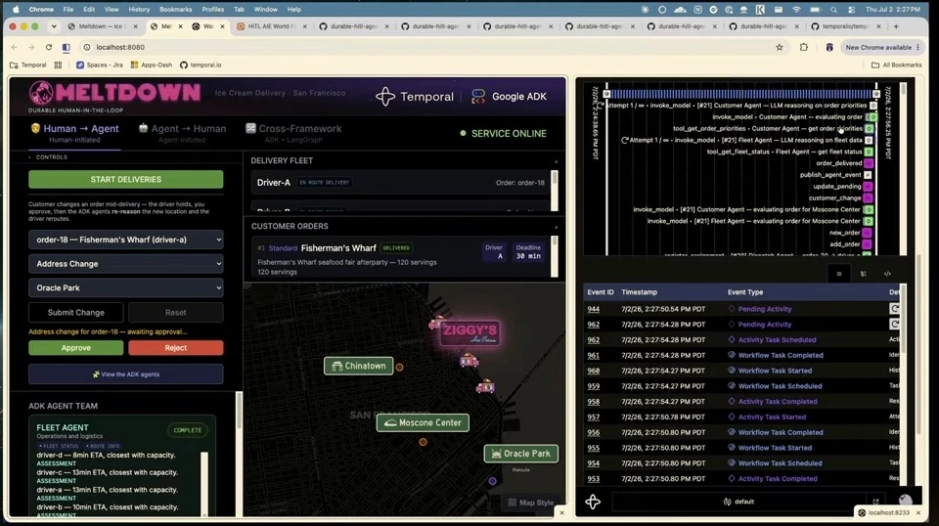This screenshot has height=526, width=939.
Task: Collapse the Controls section
Action: point(30,157)
